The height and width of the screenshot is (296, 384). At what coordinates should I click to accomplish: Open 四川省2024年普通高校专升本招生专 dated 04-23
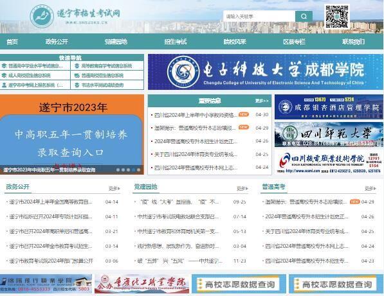click(307, 261)
